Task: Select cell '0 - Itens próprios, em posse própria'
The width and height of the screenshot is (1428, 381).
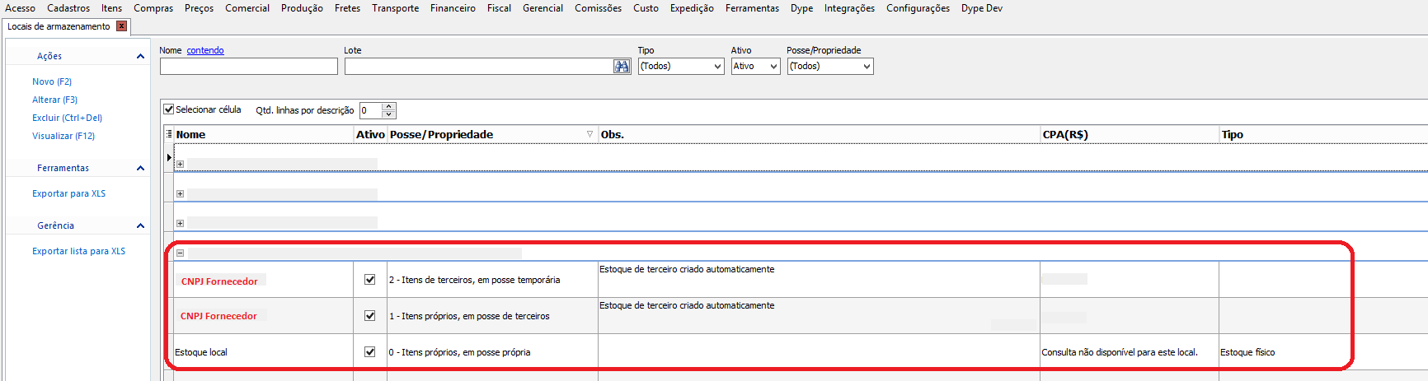Action: (x=492, y=352)
